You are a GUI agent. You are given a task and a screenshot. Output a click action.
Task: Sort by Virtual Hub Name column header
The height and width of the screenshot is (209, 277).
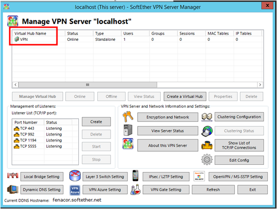pos(39,34)
